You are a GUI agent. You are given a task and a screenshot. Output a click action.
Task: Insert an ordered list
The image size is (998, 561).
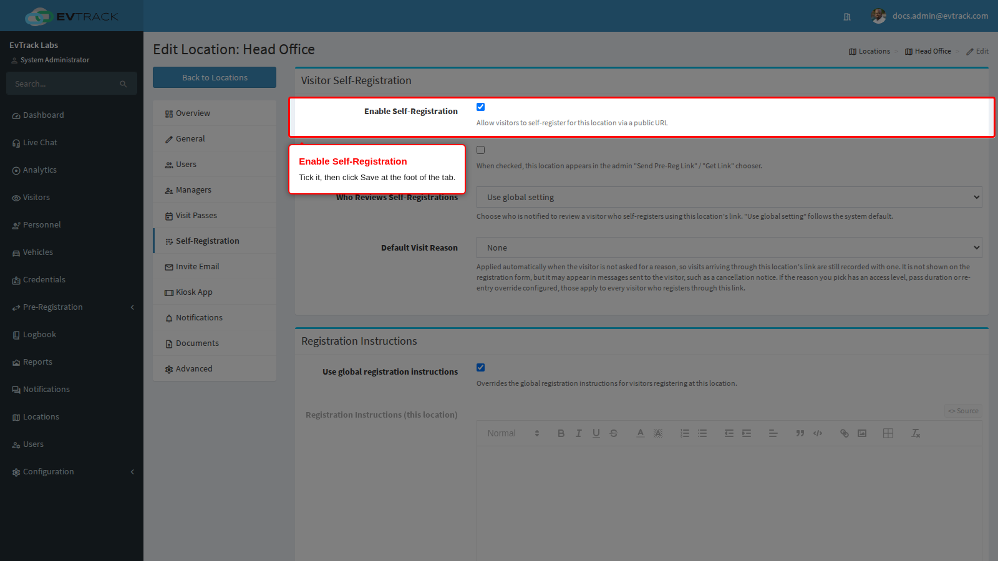tap(685, 433)
